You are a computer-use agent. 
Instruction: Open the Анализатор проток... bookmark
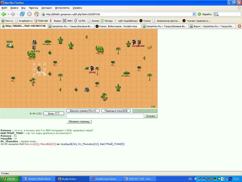point(167,21)
